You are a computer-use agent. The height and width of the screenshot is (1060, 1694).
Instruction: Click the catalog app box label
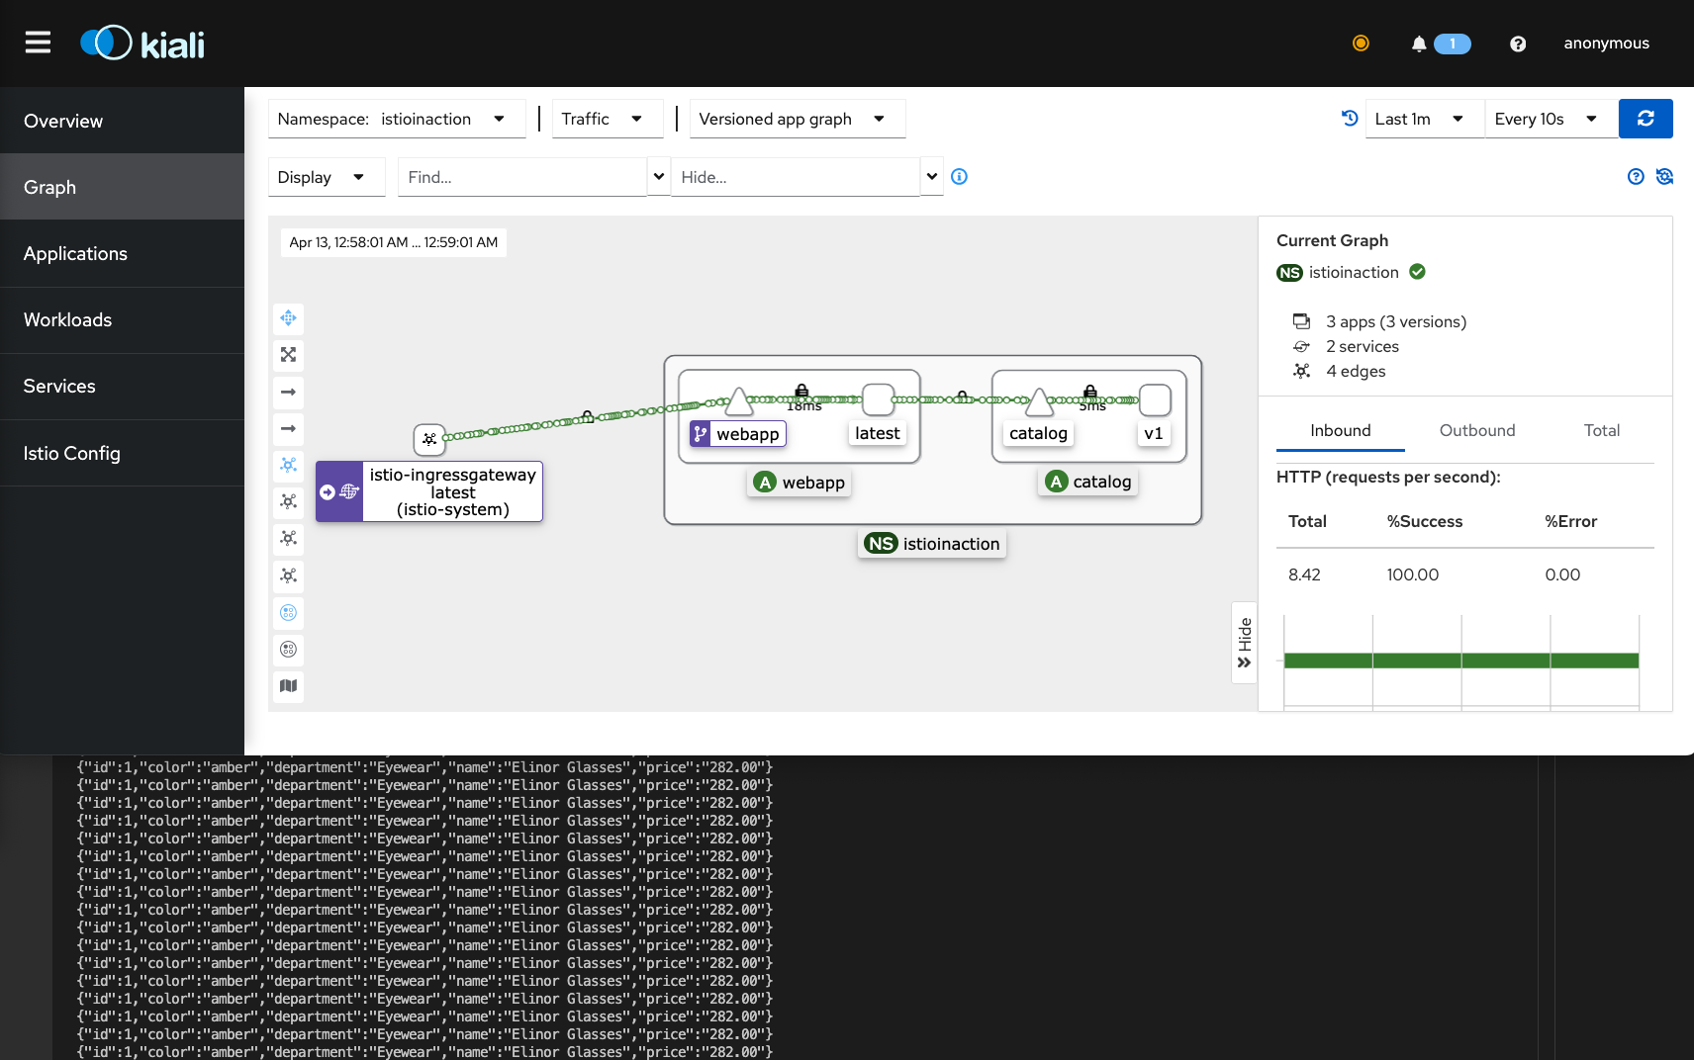[x=1089, y=482]
